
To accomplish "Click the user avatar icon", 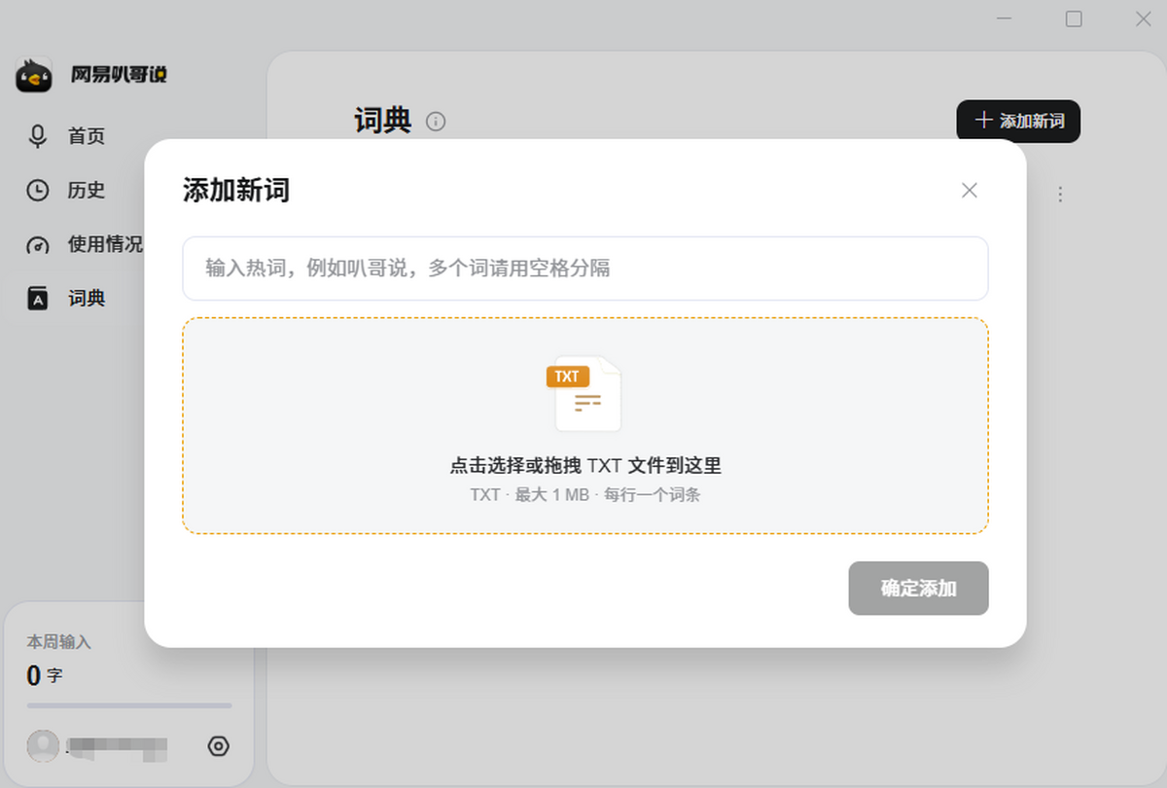I will (x=43, y=746).
